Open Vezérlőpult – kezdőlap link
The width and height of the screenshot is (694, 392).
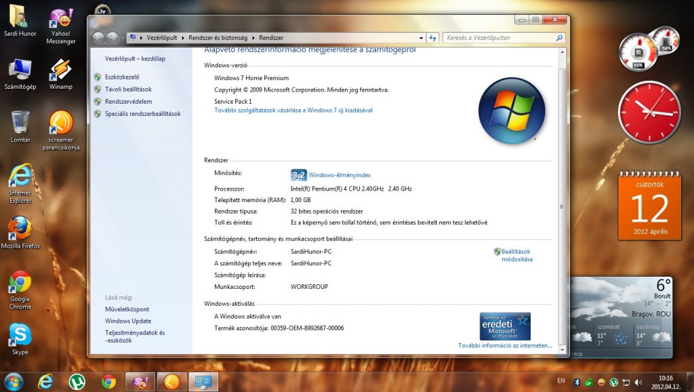tap(135, 58)
